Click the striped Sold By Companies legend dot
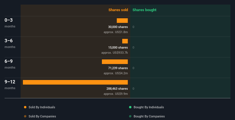 click(25, 116)
